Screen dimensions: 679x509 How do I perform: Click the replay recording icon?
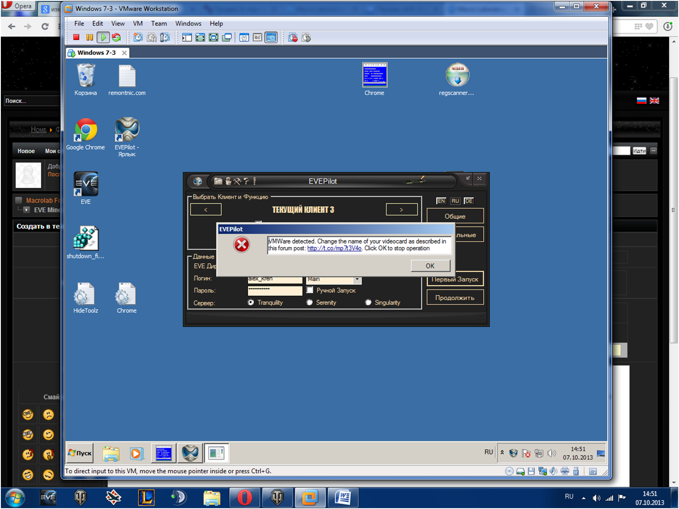pyautogui.click(x=306, y=37)
